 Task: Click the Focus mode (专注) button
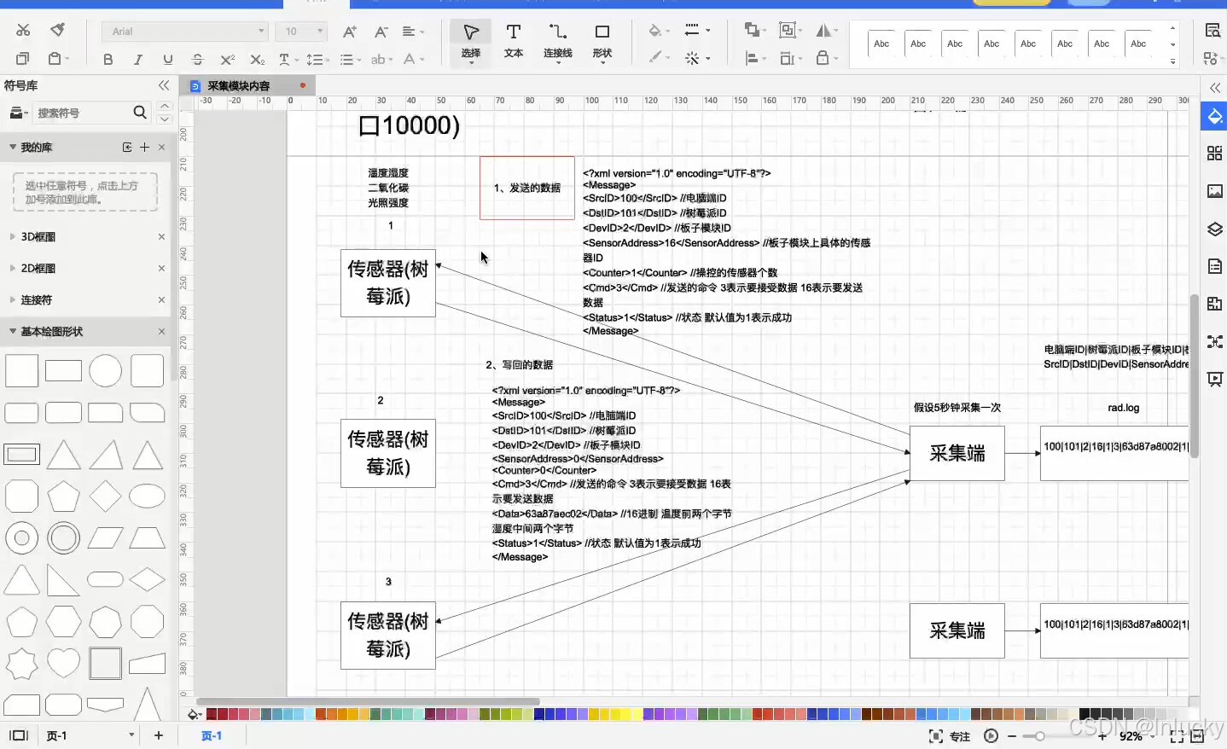(950, 736)
